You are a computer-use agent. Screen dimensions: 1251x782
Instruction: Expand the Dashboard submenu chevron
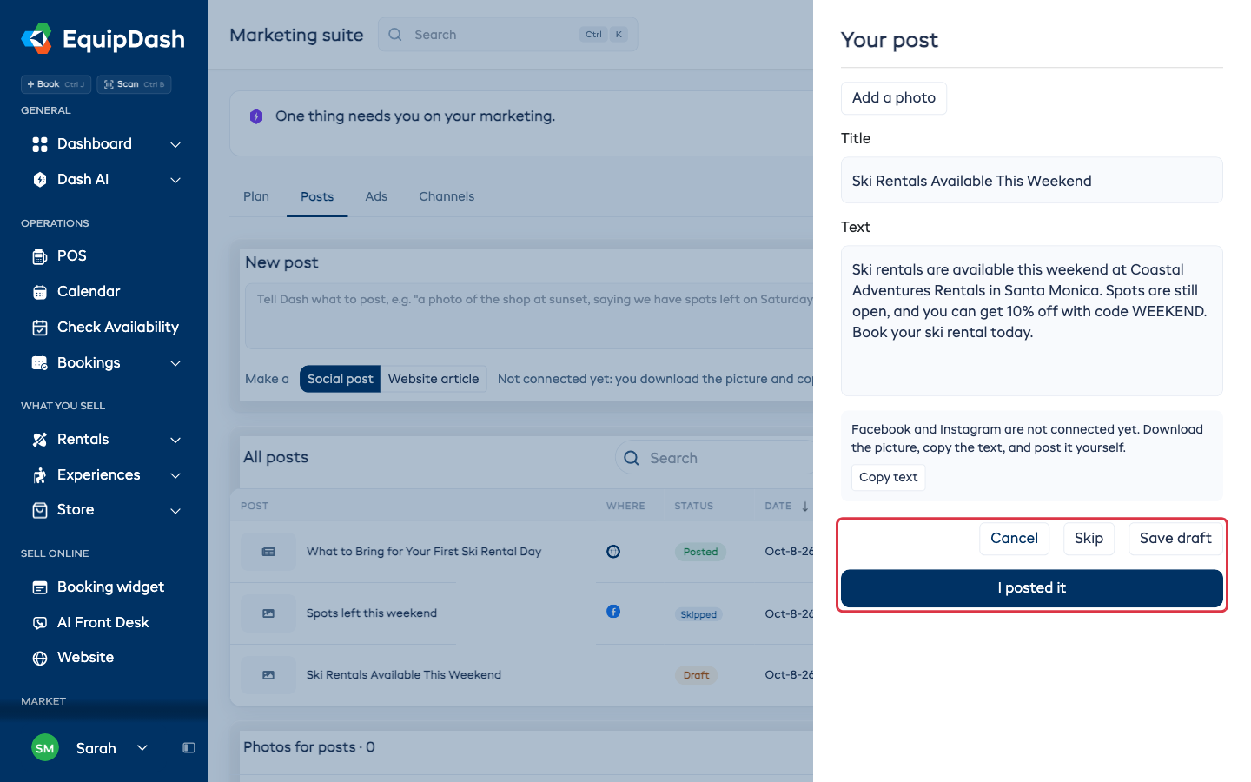(x=175, y=144)
